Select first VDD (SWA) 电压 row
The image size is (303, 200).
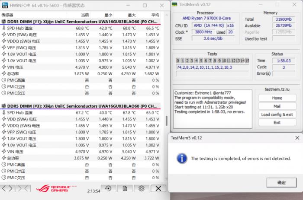(x=80, y=35)
